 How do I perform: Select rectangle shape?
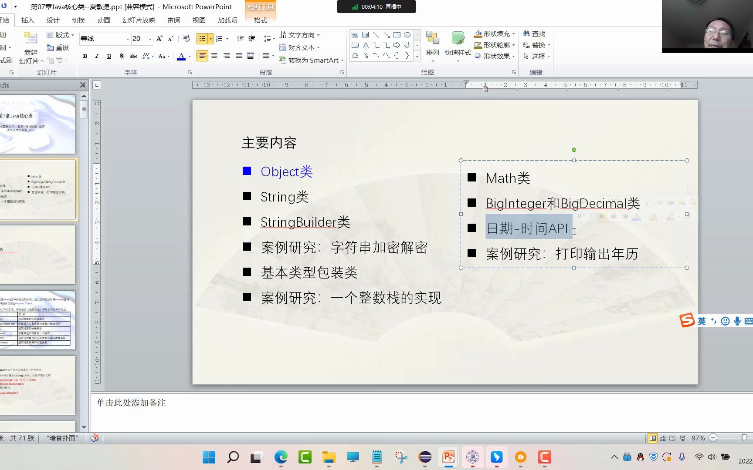(x=397, y=35)
